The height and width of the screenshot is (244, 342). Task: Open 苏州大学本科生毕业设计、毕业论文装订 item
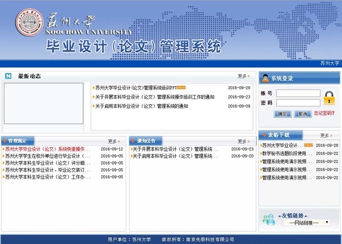(x=47, y=170)
